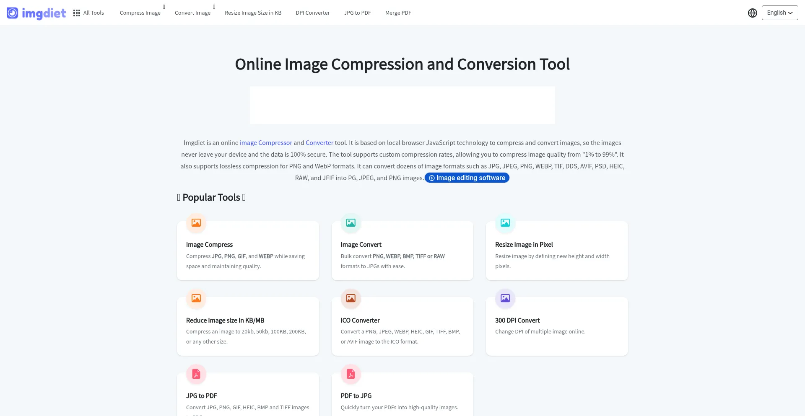Viewport: 805px width, 416px height.
Task: Go to DPI Converter in navigation
Action: tap(312, 13)
